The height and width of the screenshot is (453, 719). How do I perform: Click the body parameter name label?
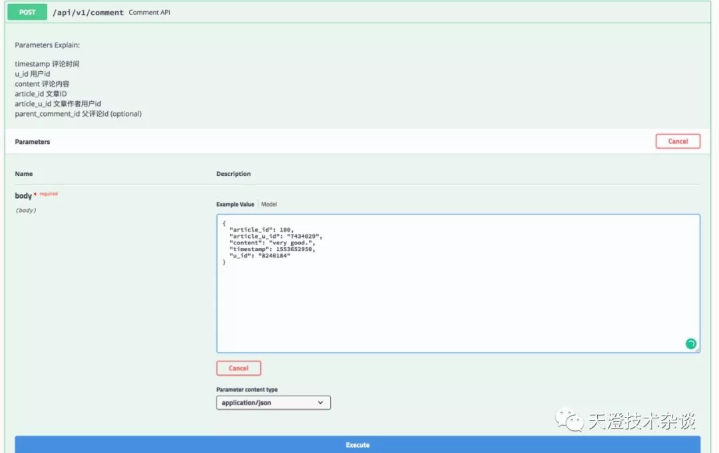(23, 195)
